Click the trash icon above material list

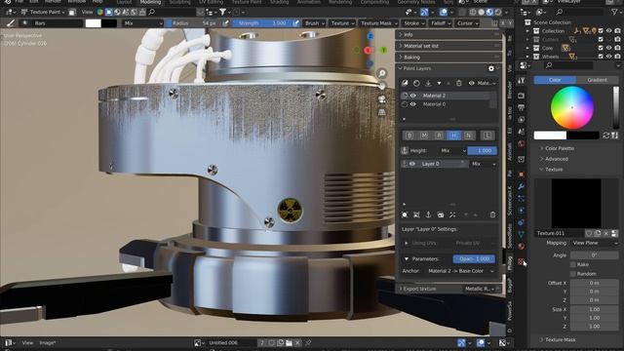[459, 83]
